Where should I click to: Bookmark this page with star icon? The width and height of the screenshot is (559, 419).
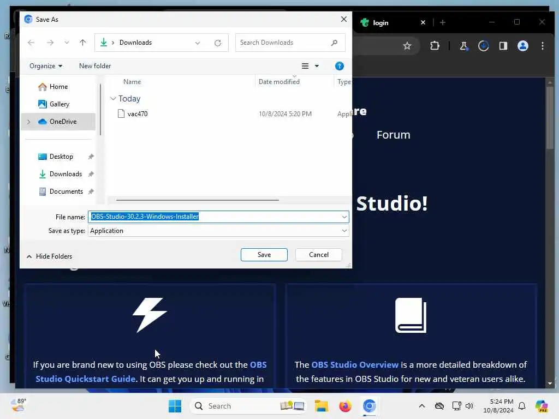407,46
